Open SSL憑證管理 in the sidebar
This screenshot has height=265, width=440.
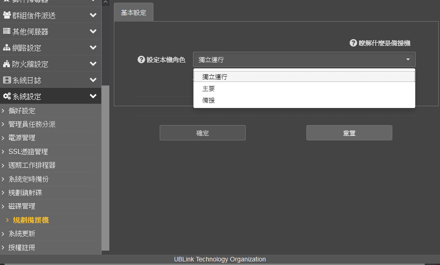pos(28,152)
